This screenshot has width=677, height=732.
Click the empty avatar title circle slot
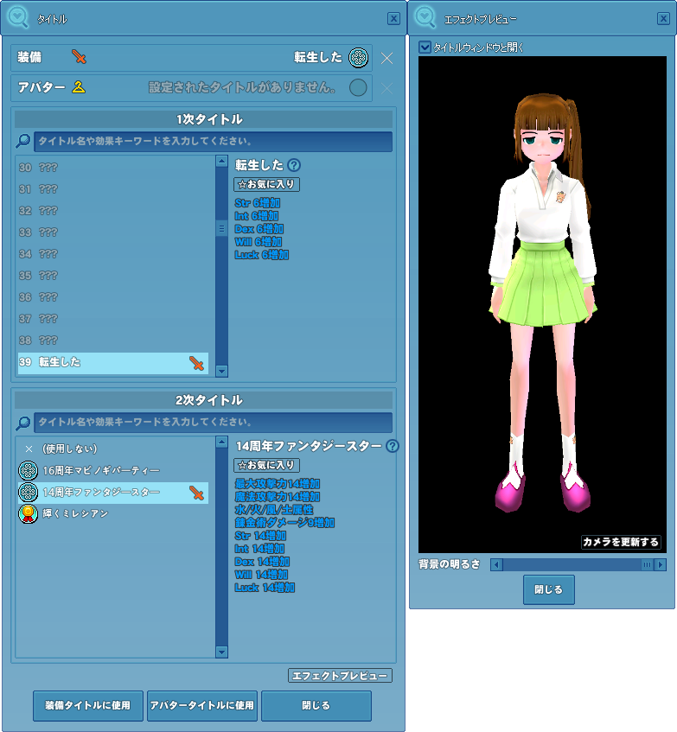pyautogui.click(x=358, y=88)
